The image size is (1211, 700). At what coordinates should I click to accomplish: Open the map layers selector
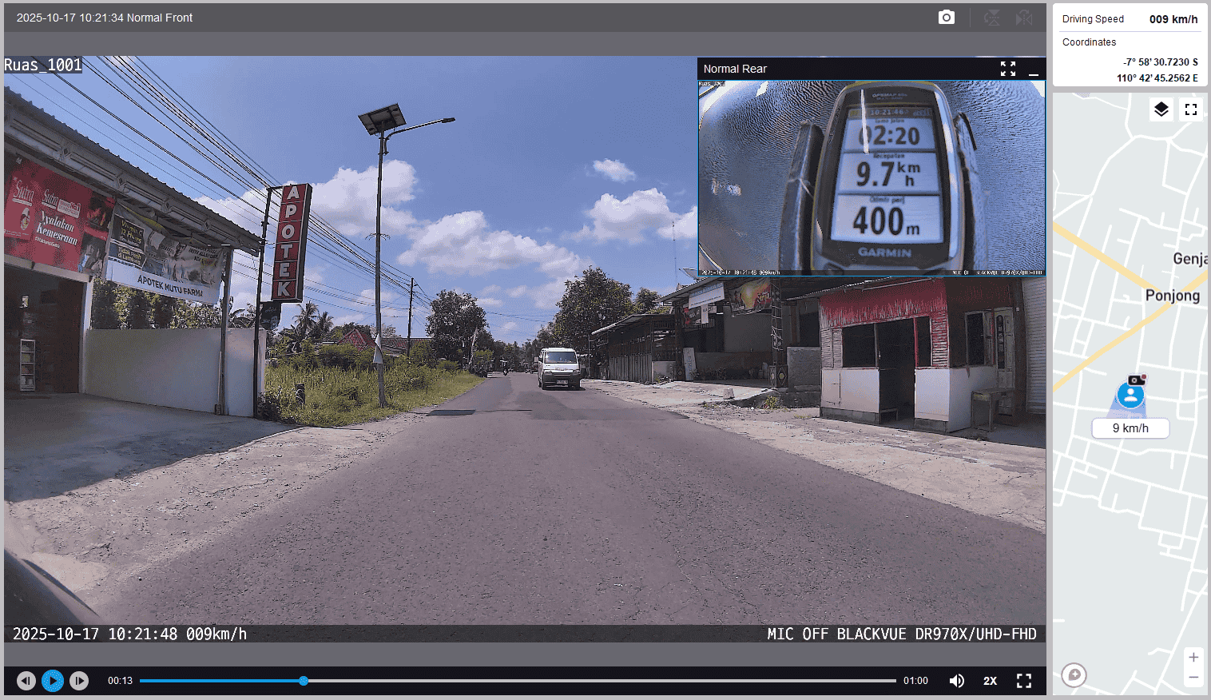[x=1161, y=109]
